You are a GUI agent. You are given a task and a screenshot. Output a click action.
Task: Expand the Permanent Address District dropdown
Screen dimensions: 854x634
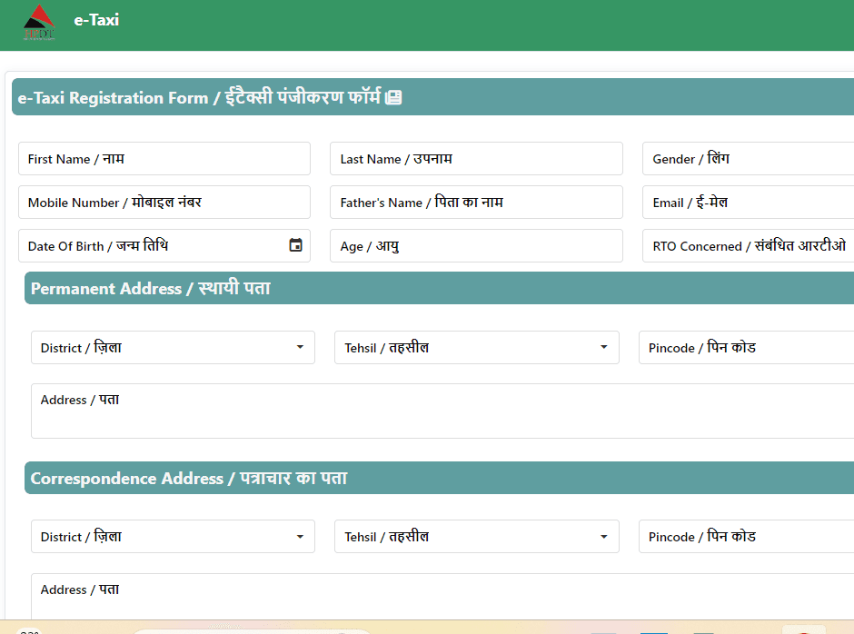click(173, 348)
